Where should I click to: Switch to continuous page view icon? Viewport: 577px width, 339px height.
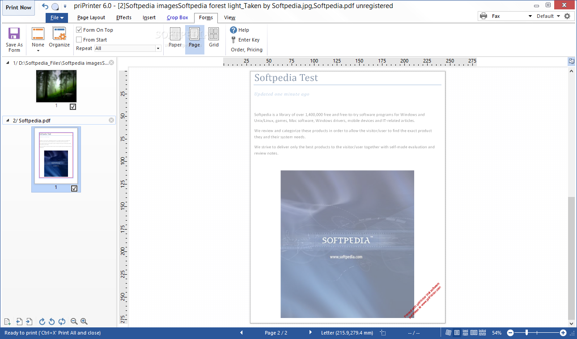click(466, 333)
